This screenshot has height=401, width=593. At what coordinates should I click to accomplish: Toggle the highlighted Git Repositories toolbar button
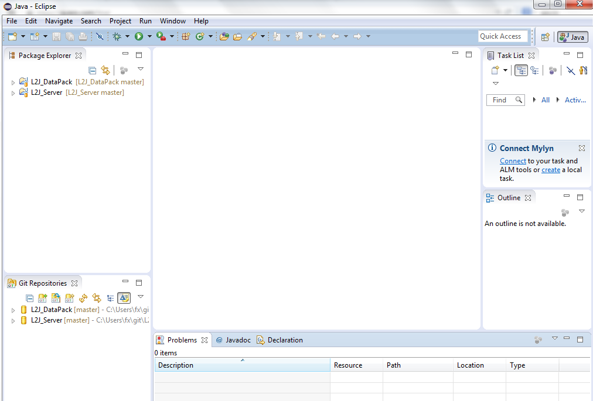click(x=124, y=298)
